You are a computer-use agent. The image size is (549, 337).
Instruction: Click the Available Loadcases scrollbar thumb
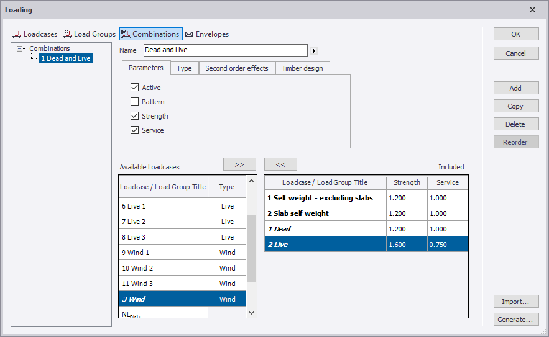point(251,248)
